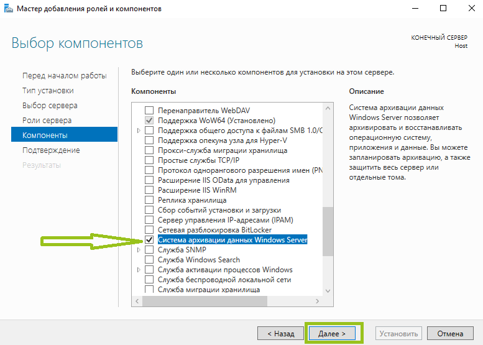The height and width of the screenshot is (345, 483).
Task: Check Протокол однорангового разрешения имен checkbox
Action: tap(149, 170)
